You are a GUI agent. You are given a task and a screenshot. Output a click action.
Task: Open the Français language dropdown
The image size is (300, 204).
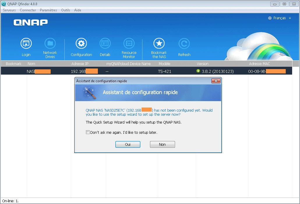coord(280,18)
